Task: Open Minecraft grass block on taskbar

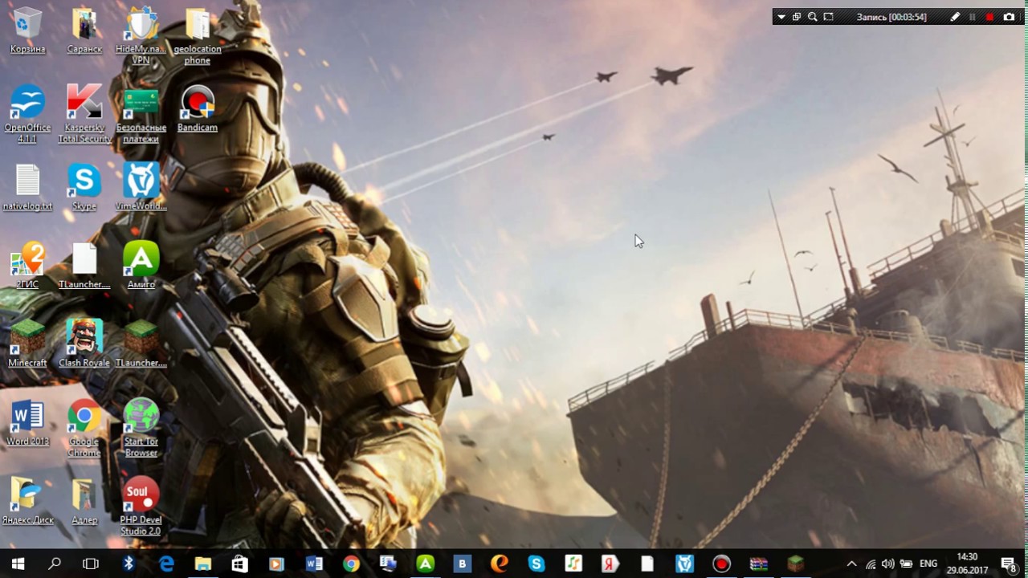Action: pos(795,564)
